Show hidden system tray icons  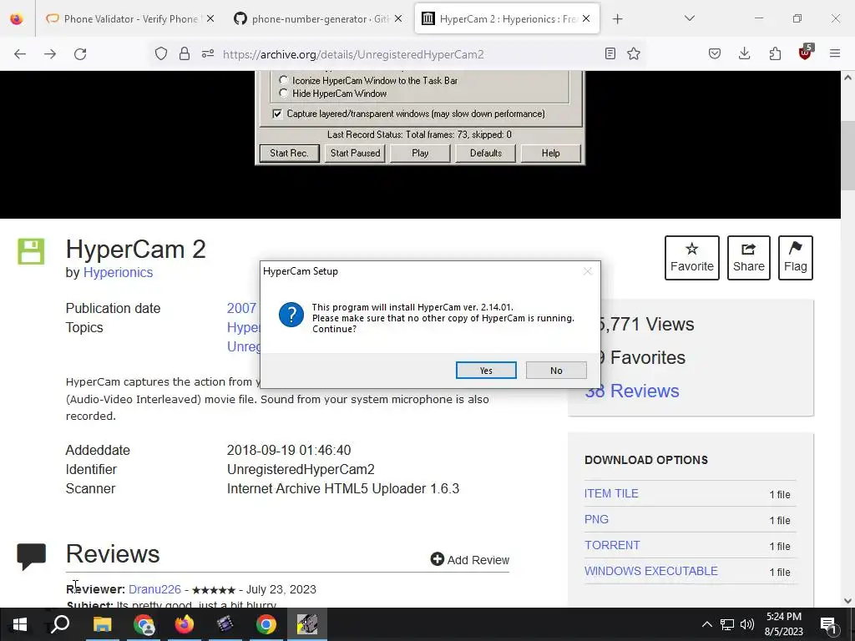706,624
